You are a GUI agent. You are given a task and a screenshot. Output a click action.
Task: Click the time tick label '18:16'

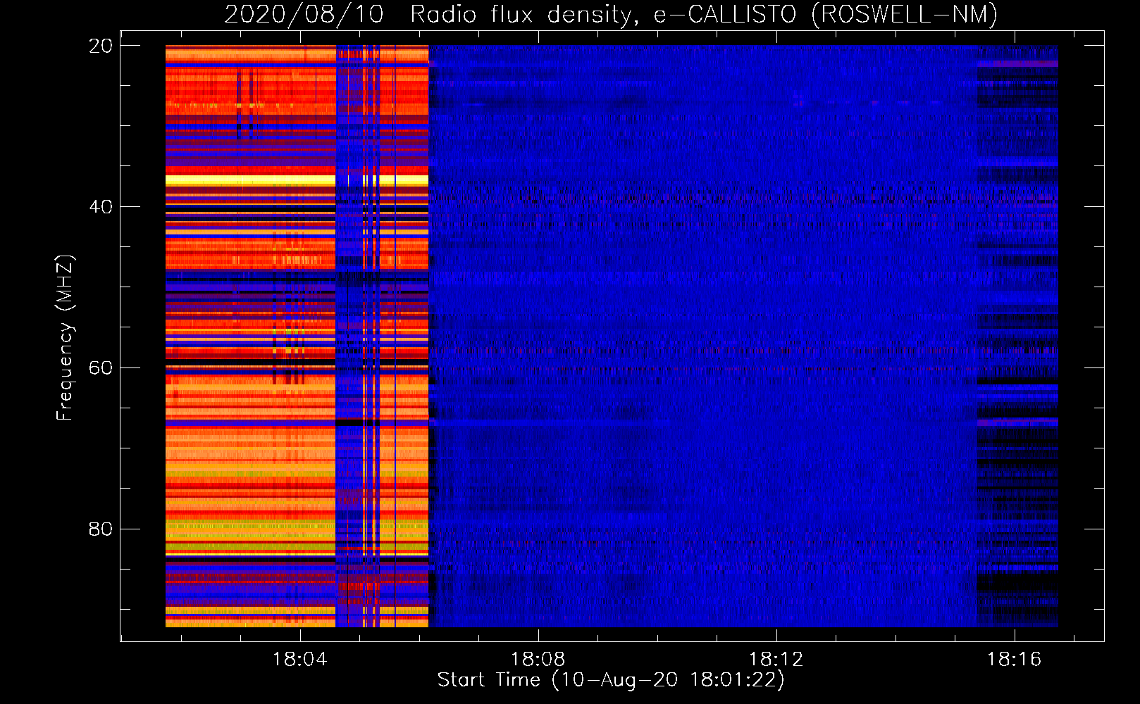point(1015,659)
